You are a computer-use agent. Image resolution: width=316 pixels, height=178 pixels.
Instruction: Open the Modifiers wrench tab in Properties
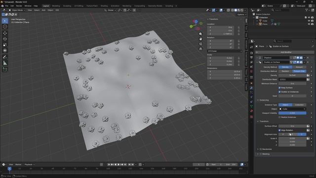(251, 88)
